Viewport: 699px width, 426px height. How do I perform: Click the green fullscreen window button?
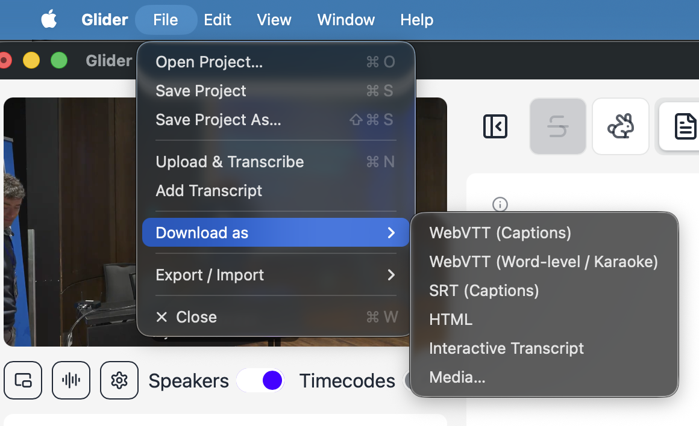[59, 60]
